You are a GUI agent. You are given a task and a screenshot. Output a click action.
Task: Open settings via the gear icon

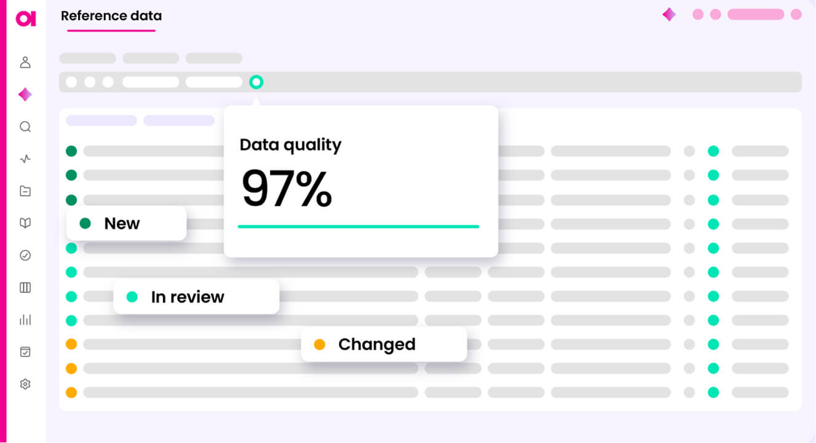point(25,384)
